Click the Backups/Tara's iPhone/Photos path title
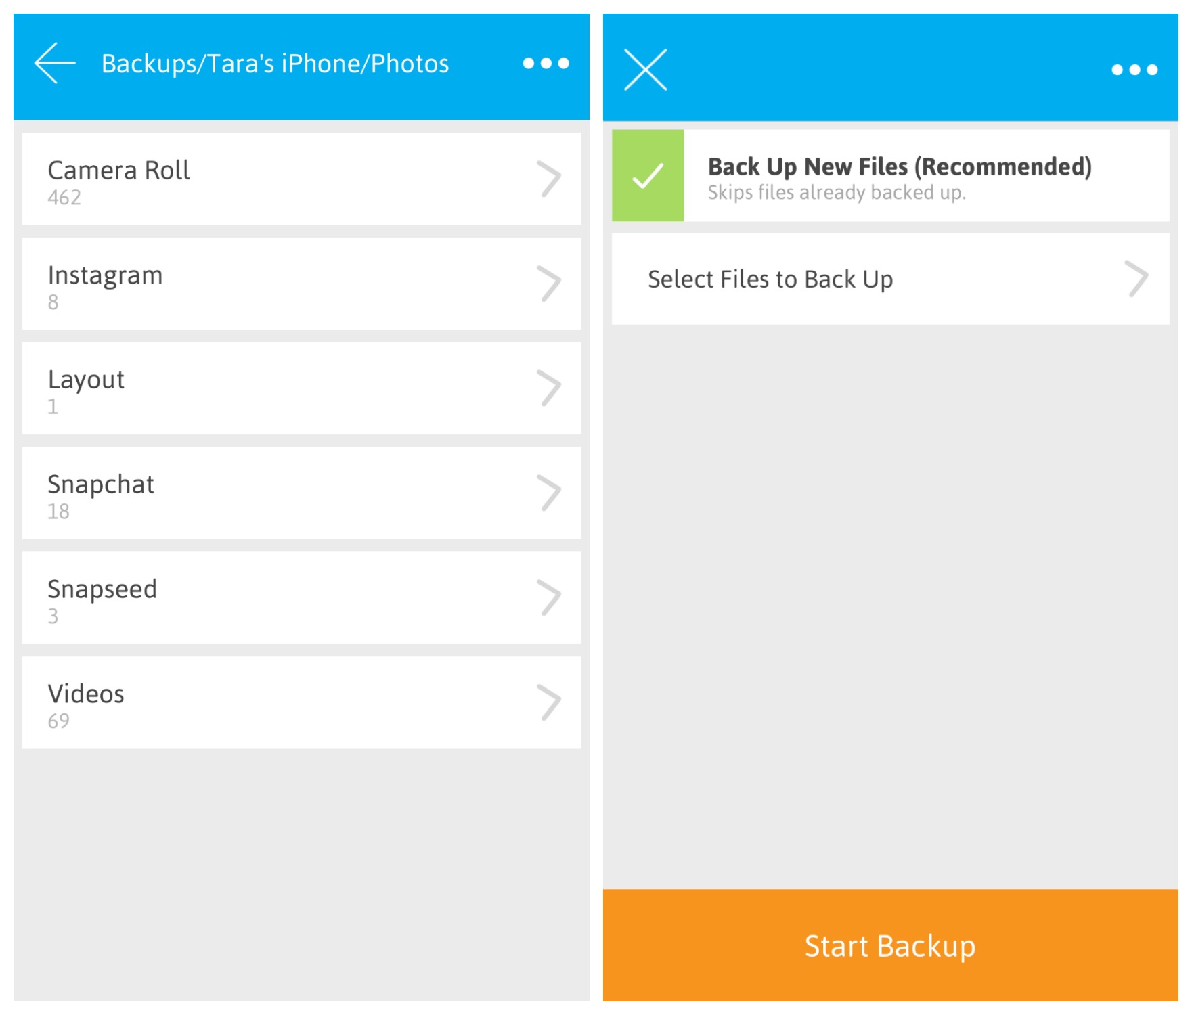Image resolution: width=1192 pixels, height=1015 pixels. [x=275, y=64]
